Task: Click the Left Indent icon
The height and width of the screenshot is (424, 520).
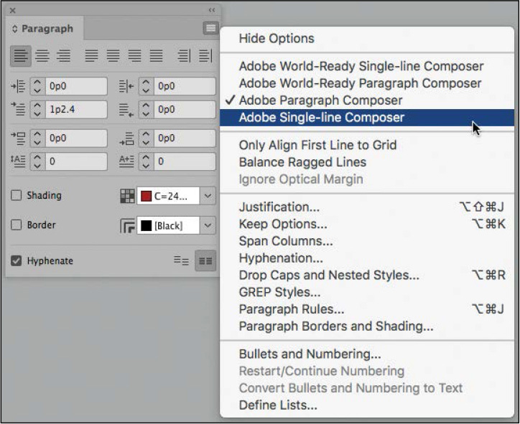Action: pos(18,86)
